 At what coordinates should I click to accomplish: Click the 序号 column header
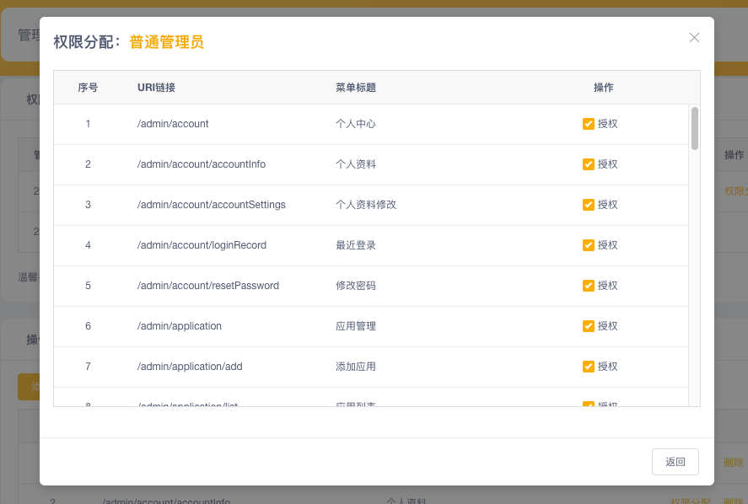88,88
